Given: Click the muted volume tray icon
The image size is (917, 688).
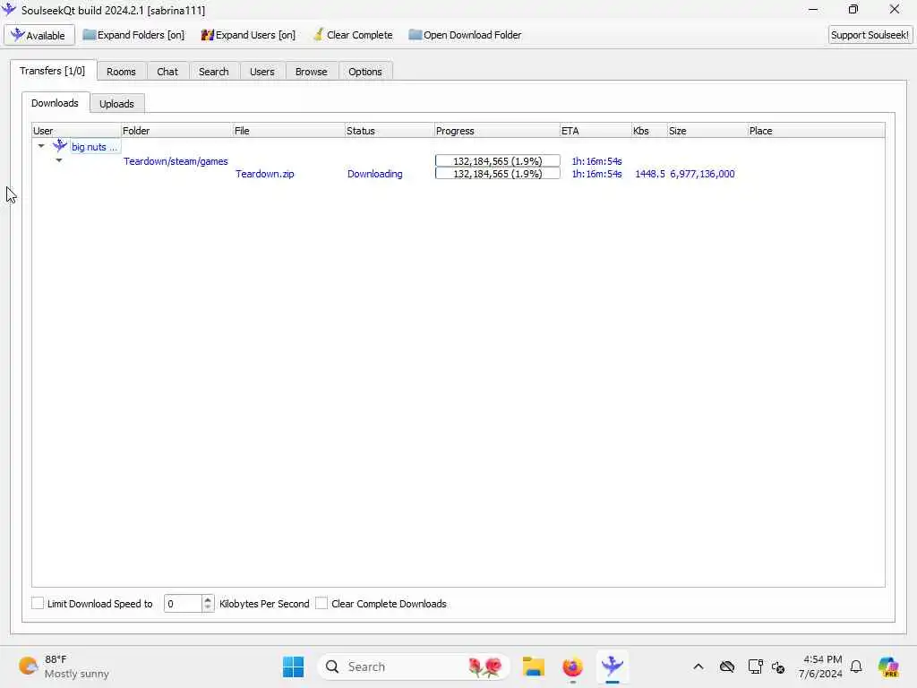Looking at the screenshot, I should [x=778, y=666].
